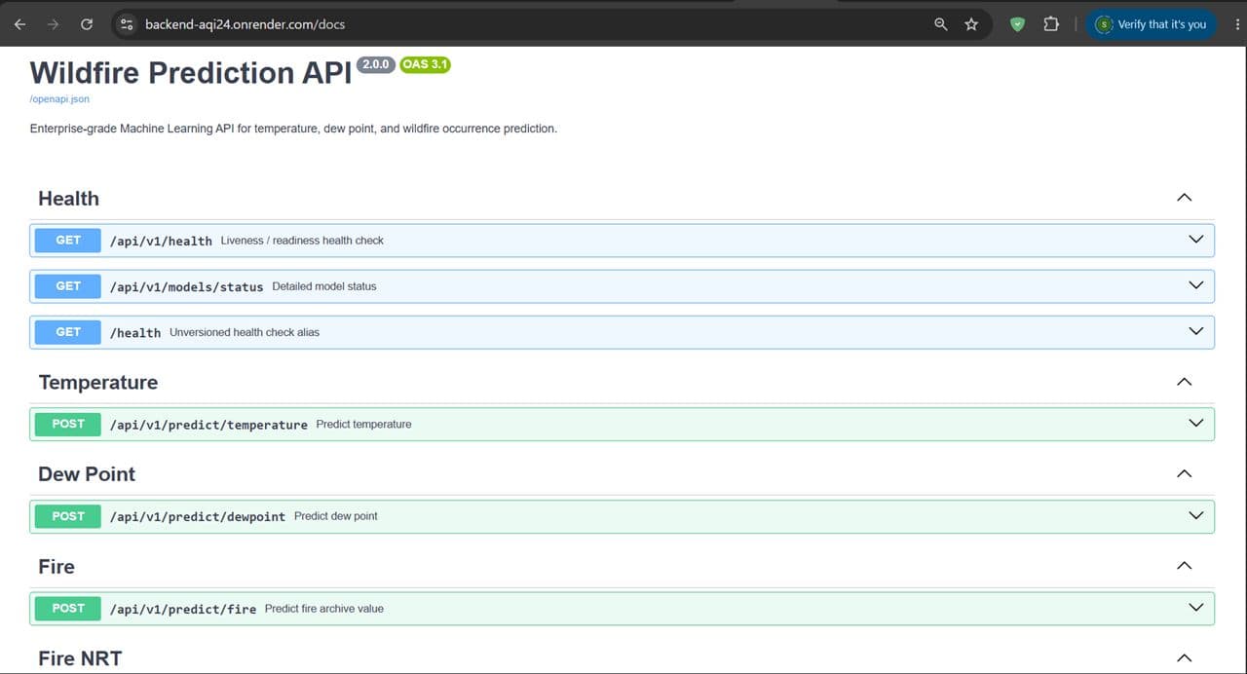The width and height of the screenshot is (1247, 674).
Task: Click the browser forward arrow
Action: (53, 24)
